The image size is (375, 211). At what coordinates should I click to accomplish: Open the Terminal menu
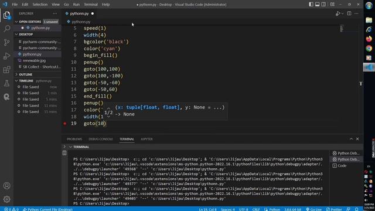[x=91, y=4]
